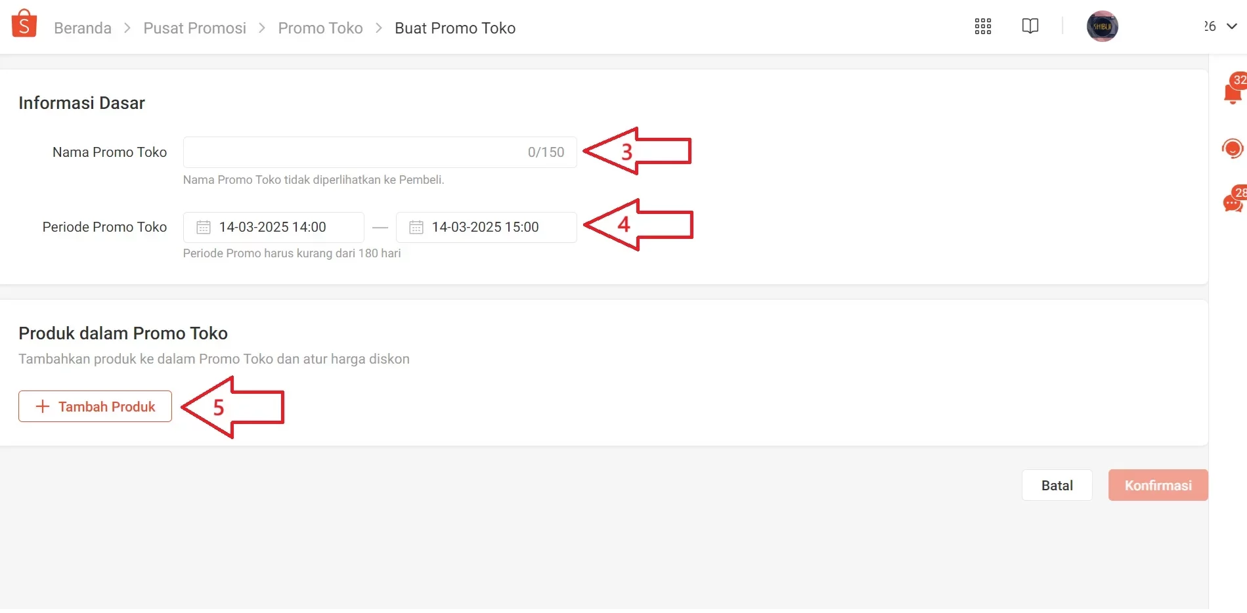
Task: Open the chat messages icon
Action: point(1232,203)
